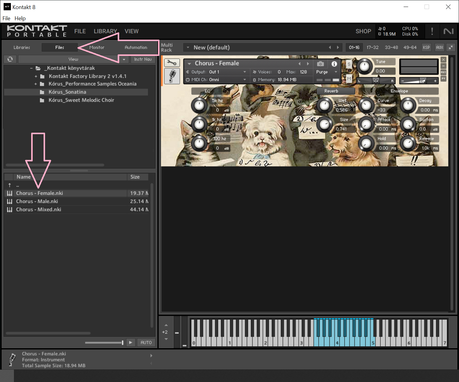Viewport: 459px width, 382px height.
Task: Switch to the Libraries tab
Action: click(x=22, y=47)
